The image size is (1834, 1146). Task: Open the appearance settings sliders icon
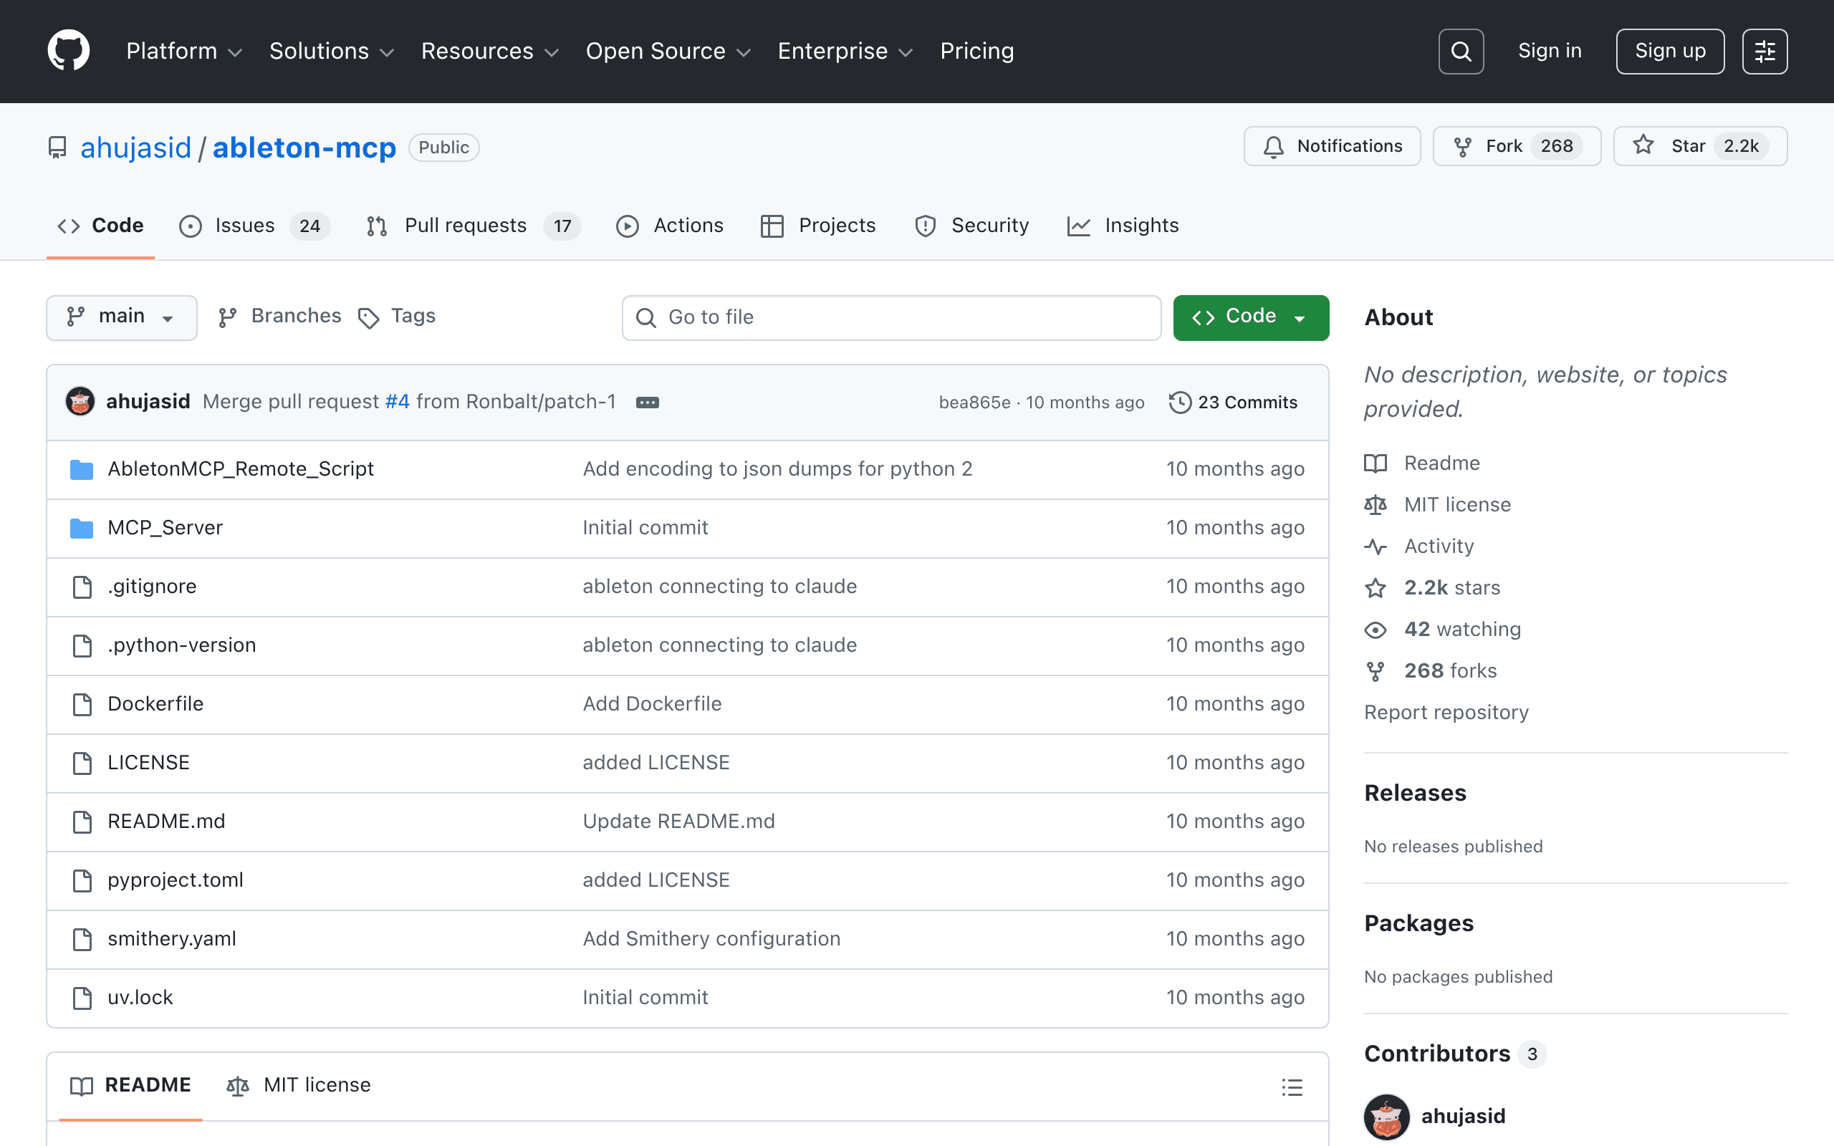tap(1765, 52)
